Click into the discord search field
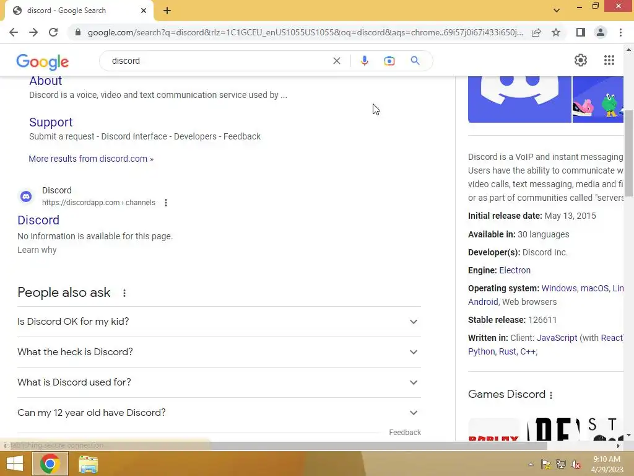Image resolution: width=634 pixels, height=476 pixels. pyautogui.click(x=219, y=61)
